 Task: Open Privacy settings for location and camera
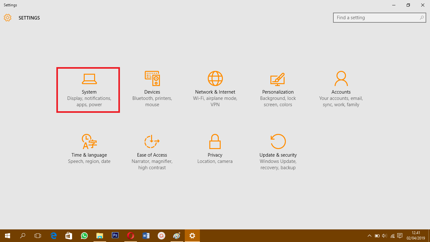(x=215, y=151)
